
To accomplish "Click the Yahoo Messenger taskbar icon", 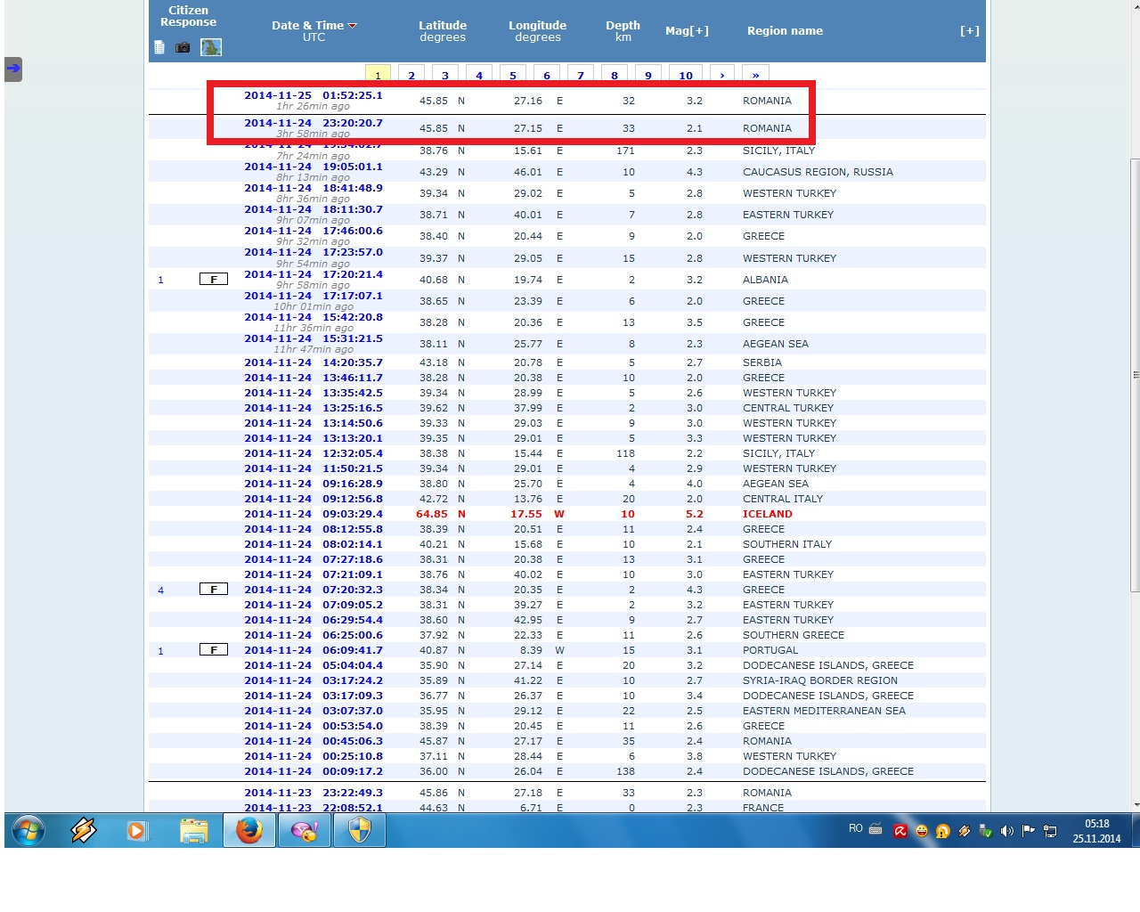I will (x=304, y=831).
